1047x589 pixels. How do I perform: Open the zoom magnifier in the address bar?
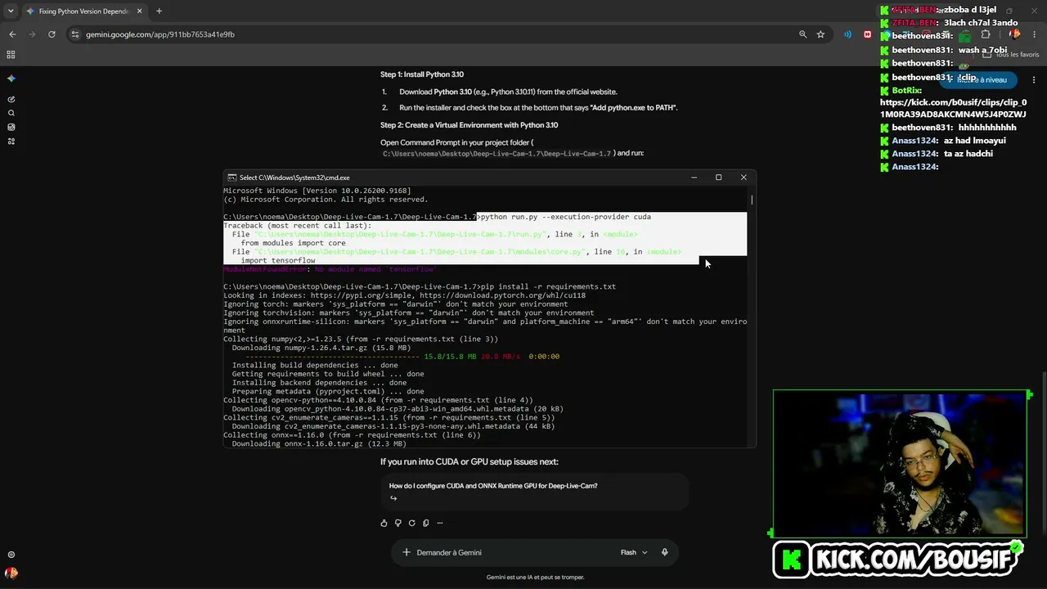point(803,34)
